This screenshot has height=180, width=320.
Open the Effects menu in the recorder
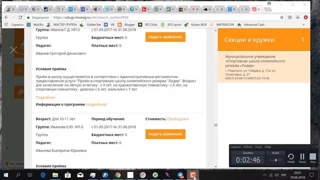click(x=248, y=146)
